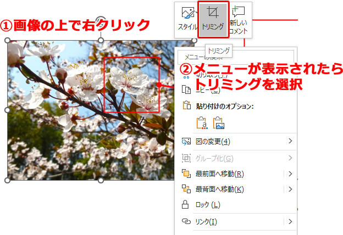Screen dimensions: 343x235
Task: Select 最前面へ移動(R) menu entry
Action: pyautogui.click(x=220, y=174)
